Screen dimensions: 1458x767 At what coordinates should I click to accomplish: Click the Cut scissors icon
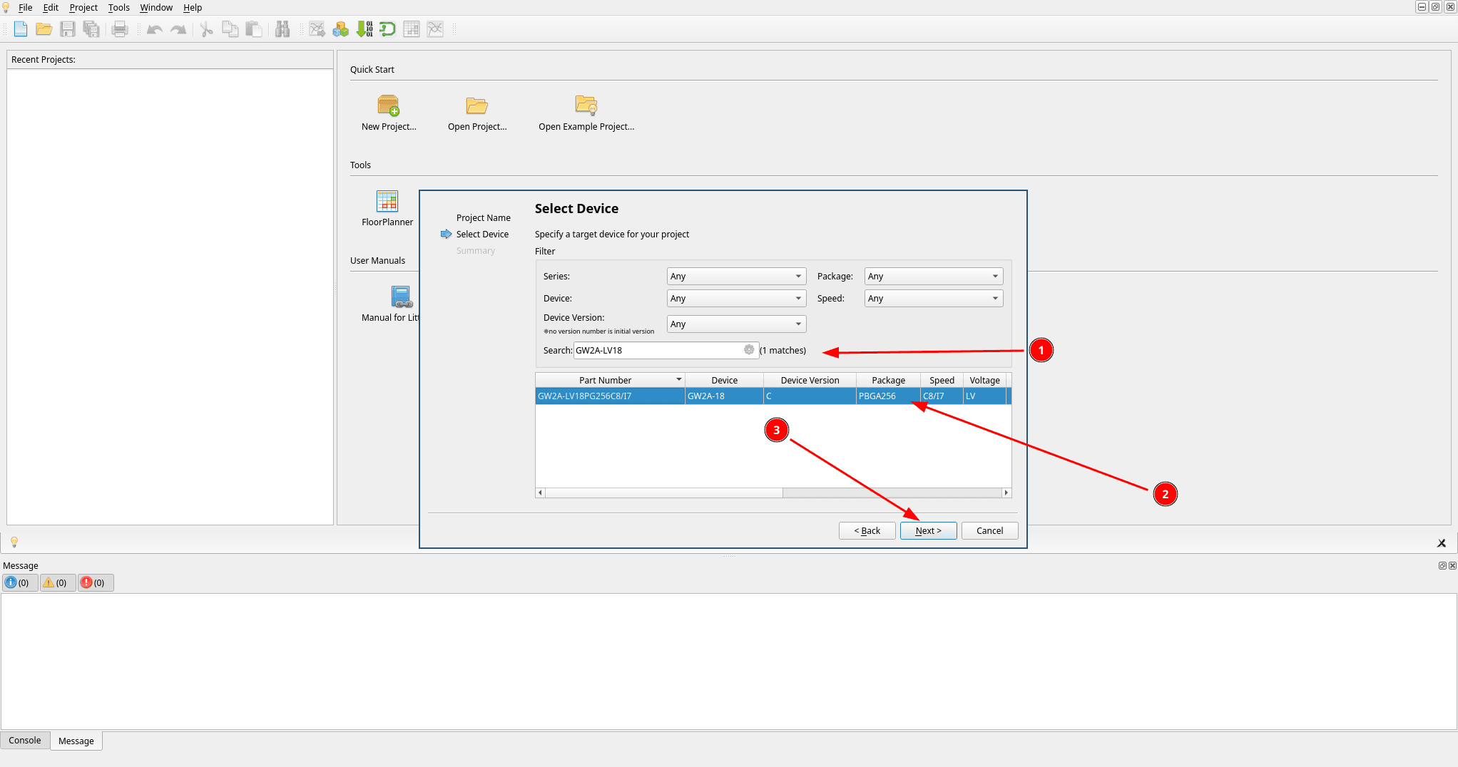206,29
